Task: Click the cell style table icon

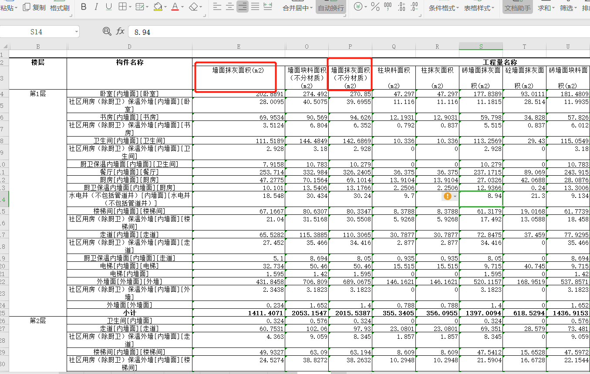Action: coord(139,7)
